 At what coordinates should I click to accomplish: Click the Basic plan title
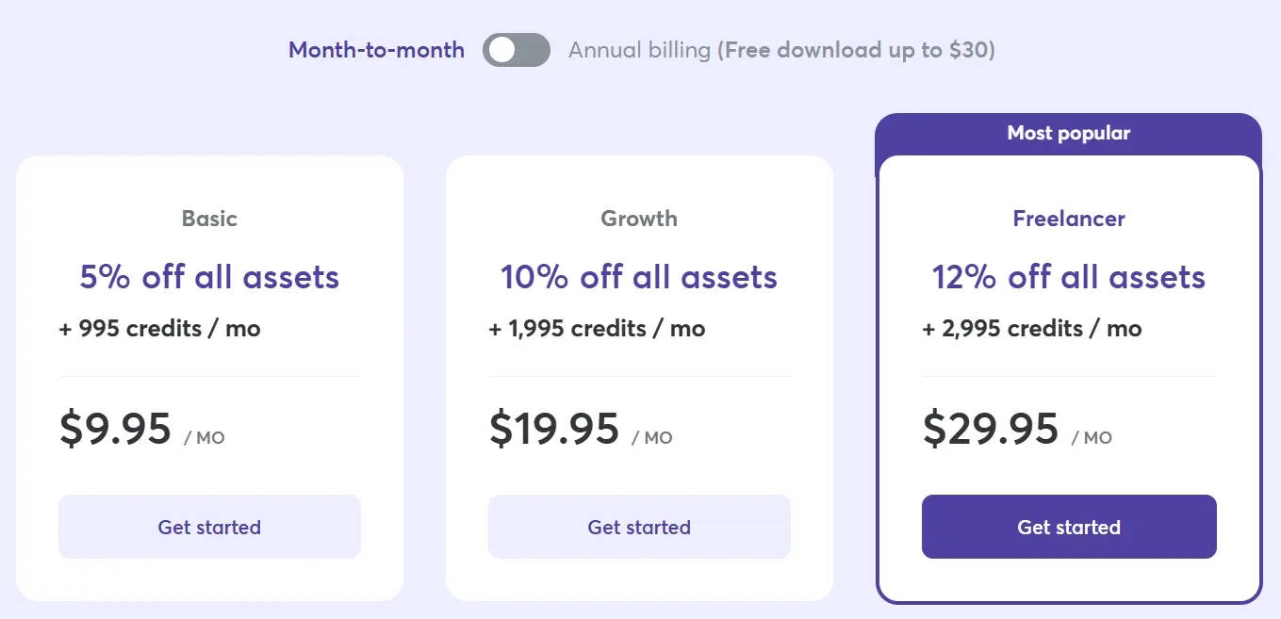point(209,219)
